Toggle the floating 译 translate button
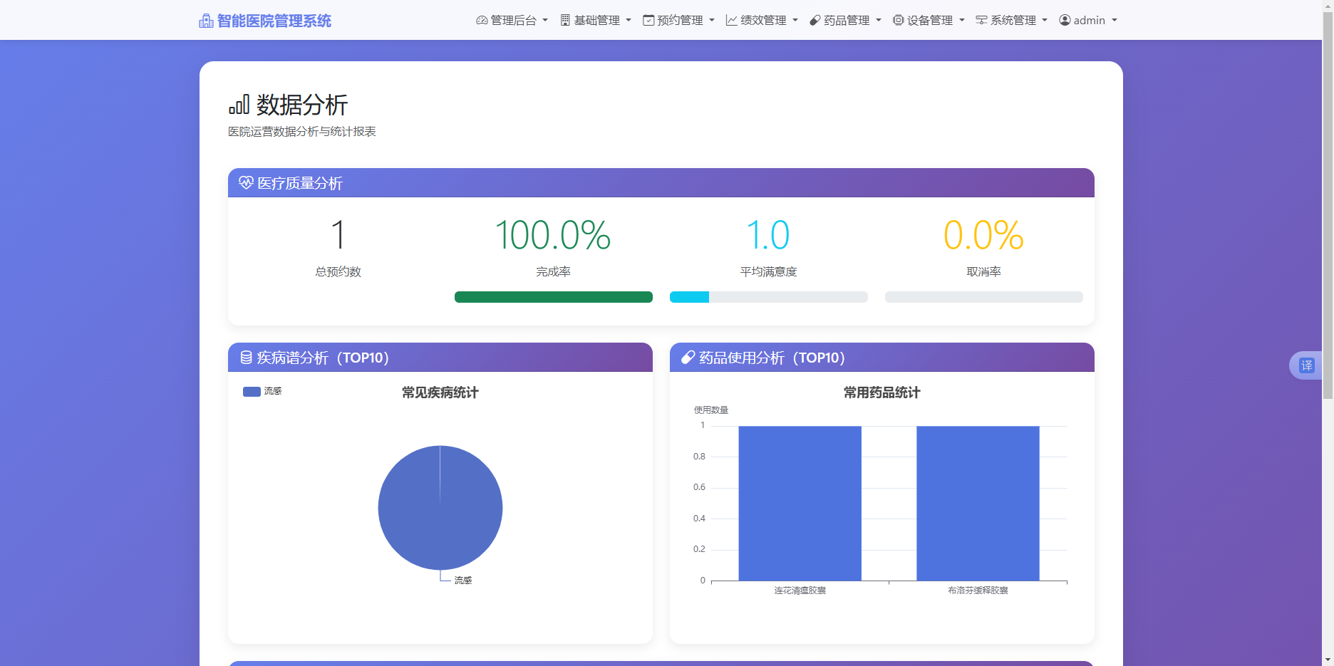Image resolution: width=1334 pixels, height=666 pixels. coord(1308,365)
